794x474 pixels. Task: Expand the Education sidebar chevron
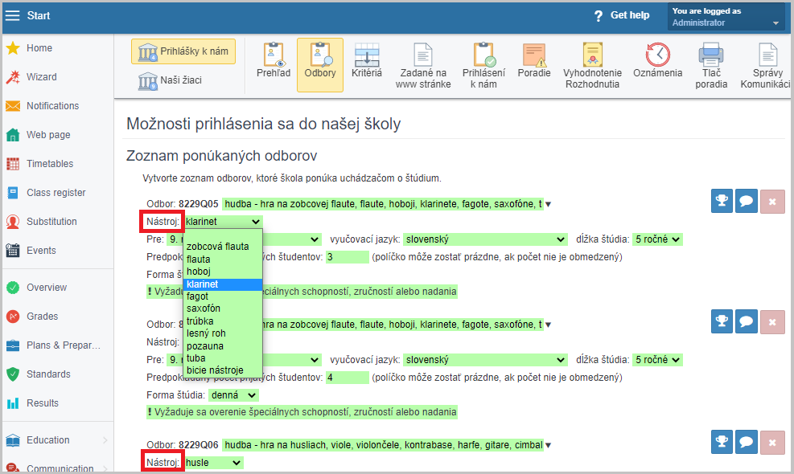(x=105, y=440)
